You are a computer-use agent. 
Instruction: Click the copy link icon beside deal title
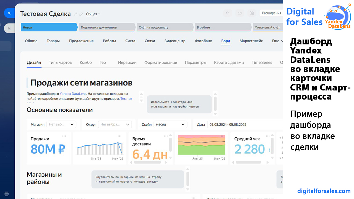(81, 14)
